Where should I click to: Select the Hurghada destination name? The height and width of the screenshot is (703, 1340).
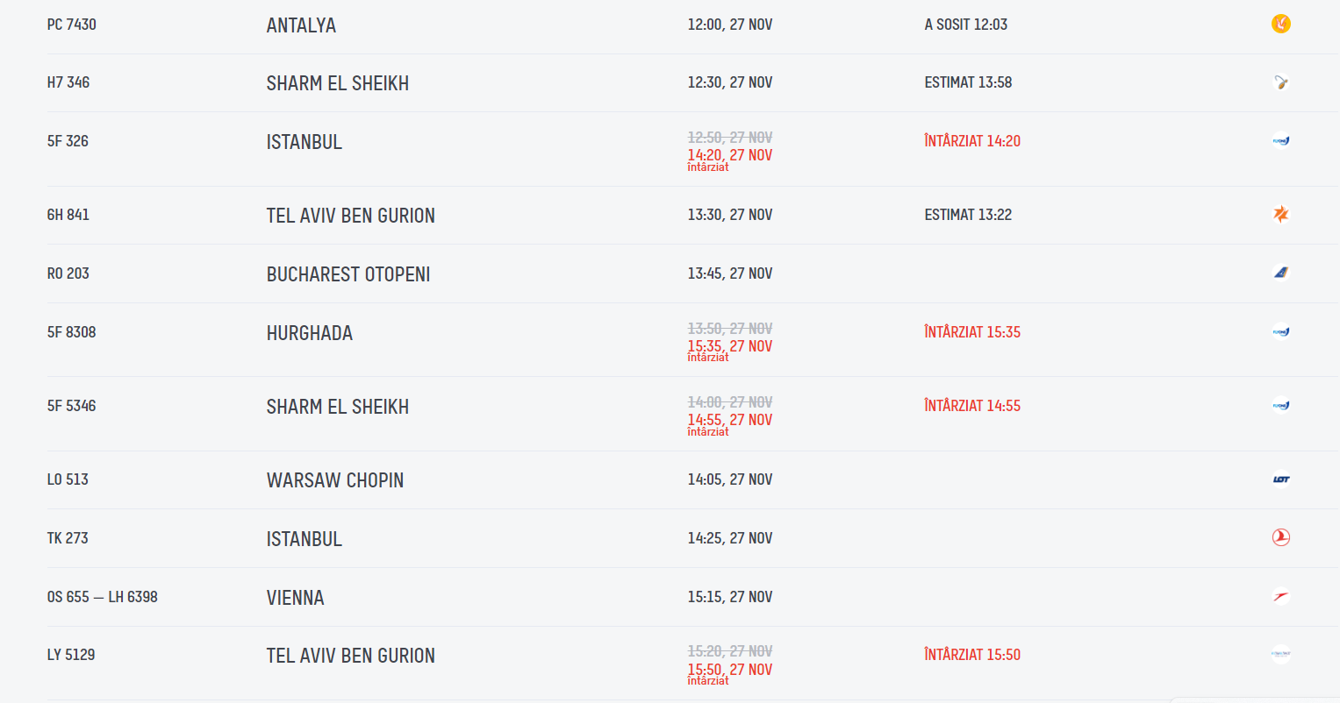pyautogui.click(x=310, y=333)
